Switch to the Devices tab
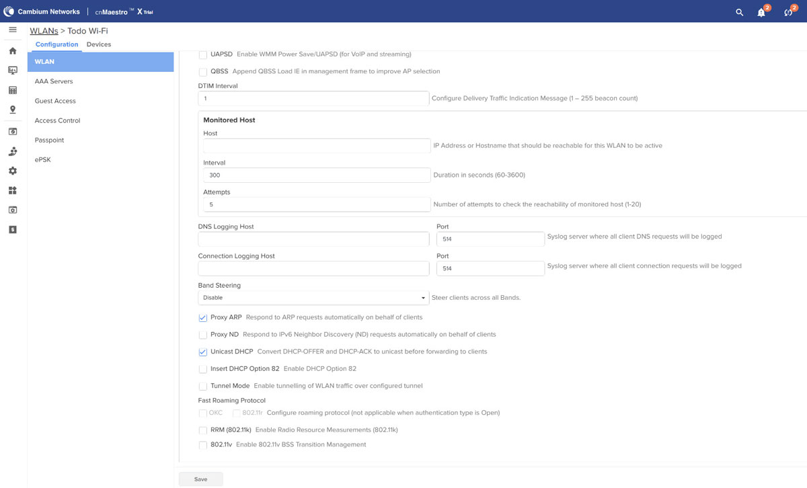The width and height of the screenshot is (807, 488). coord(99,44)
